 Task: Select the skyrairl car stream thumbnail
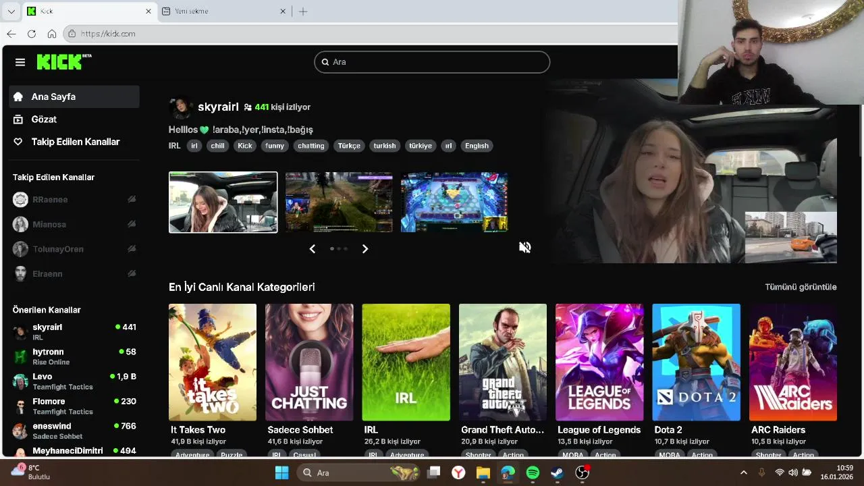click(223, 202)
